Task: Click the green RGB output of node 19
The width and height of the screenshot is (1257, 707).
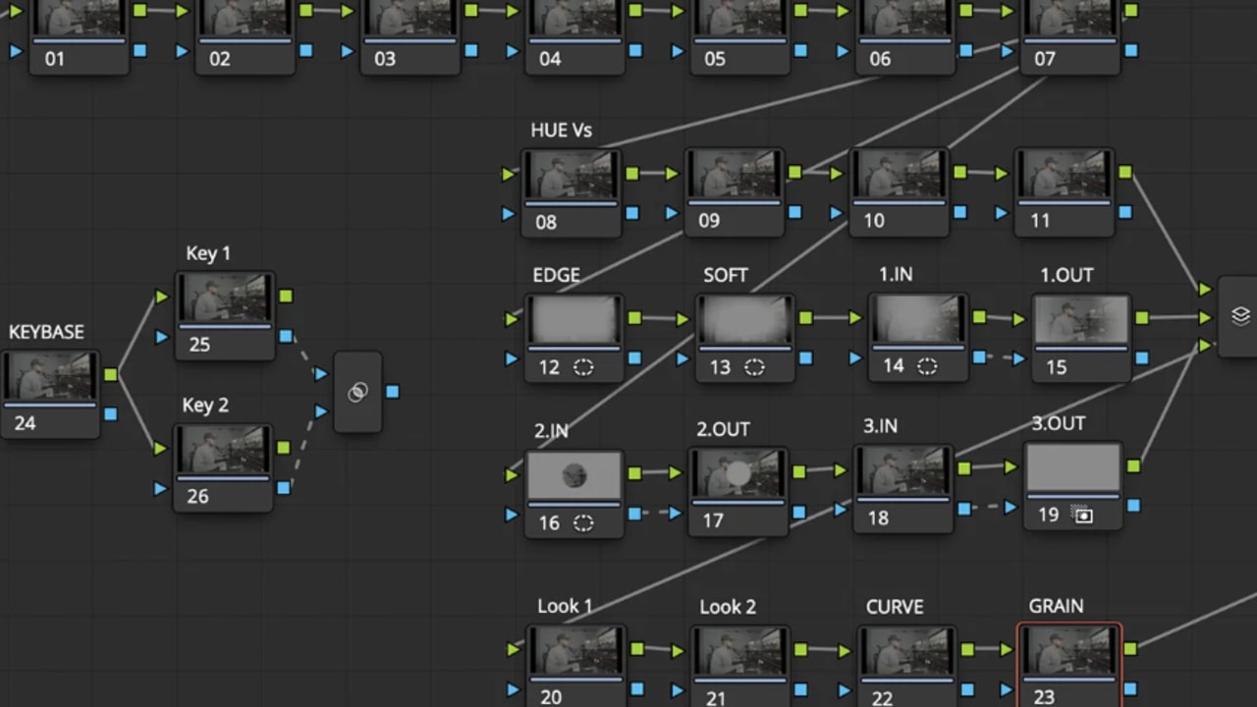Action: pyautogui.click(x=1133, y=466)
